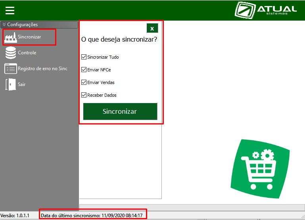The width and height of the screenshot is (305, 220).
Task: Collapse the Configurações section chevron
Action: coord(4,24)
